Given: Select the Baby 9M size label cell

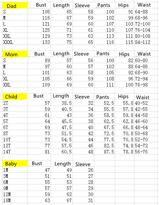Looking at the screenshot, I should [15, 188].
